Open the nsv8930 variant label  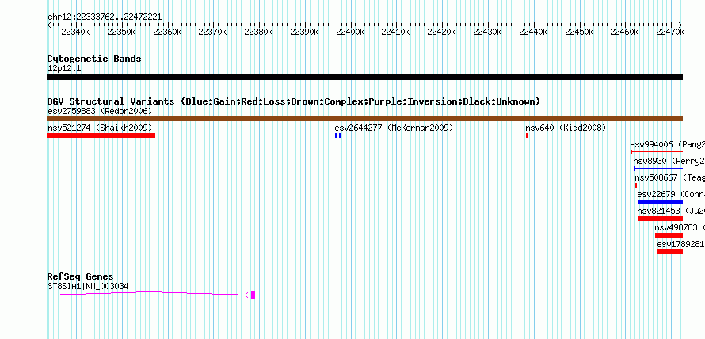tap(669, 161)
